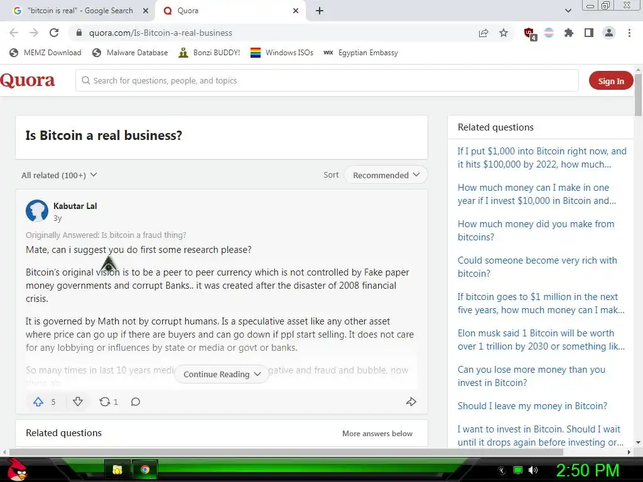This screenshot has height=482, width=643.
Task: Click the browser forward arrow
Action: point(34,33)
